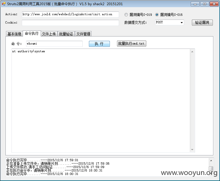Click the 'nt authority\system' output text
The height and width of the screenshot is (181, 220).
[29, 51]
